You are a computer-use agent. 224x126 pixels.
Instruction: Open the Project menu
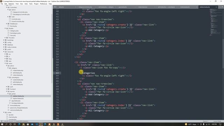(36, 4)
